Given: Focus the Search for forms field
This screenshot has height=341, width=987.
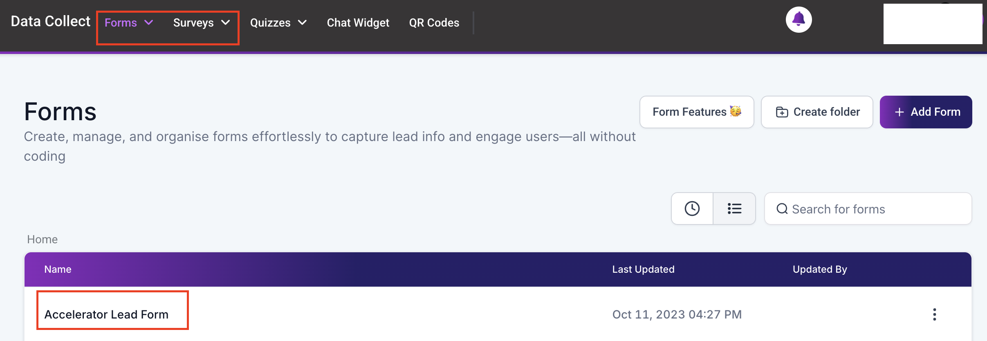Looking at the screenshot, I should (x=868, y=209).
